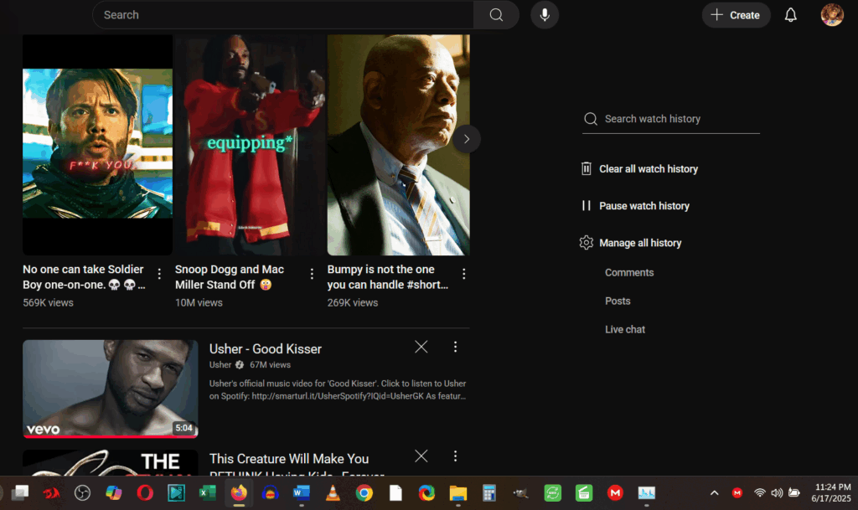Launch Excel from the taskbar

click(x=208, y=493)
